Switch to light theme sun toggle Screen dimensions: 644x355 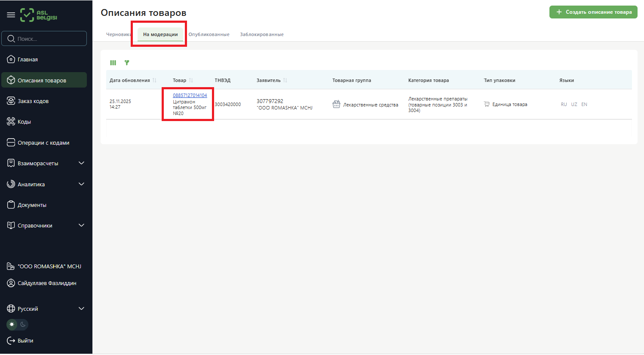click(x=12, y=325)
